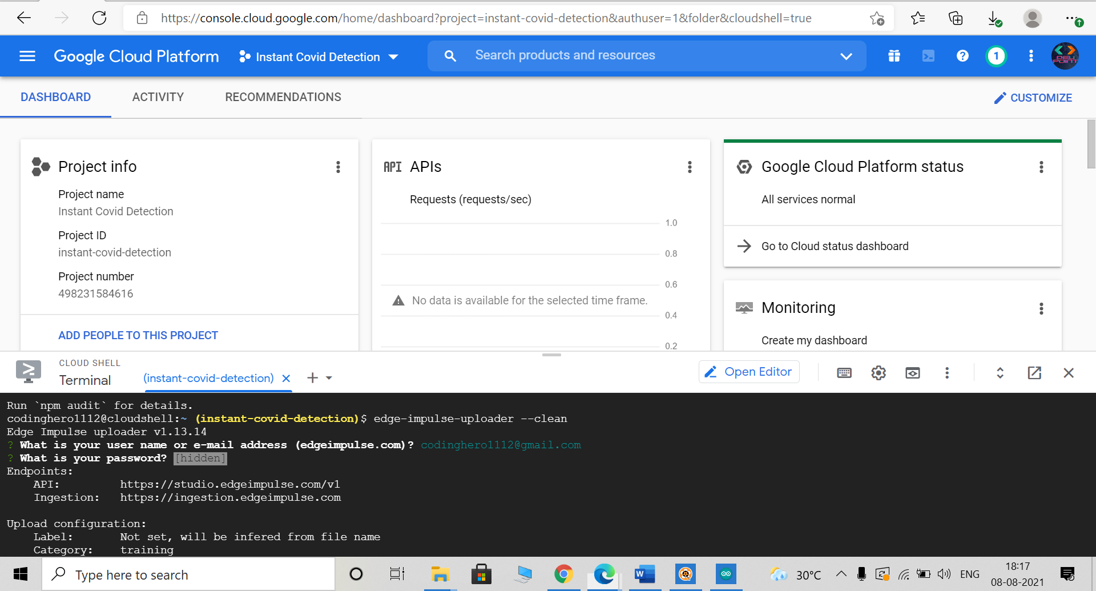Click the Microsoft Edge taskbar icon

[604, 574]
